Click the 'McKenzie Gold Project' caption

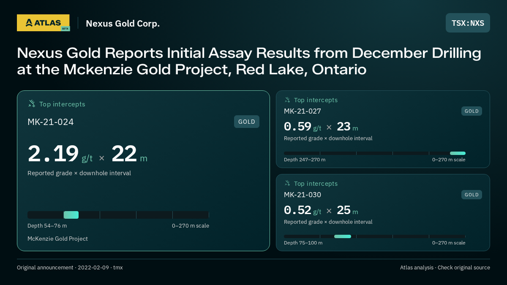point(57,239)
